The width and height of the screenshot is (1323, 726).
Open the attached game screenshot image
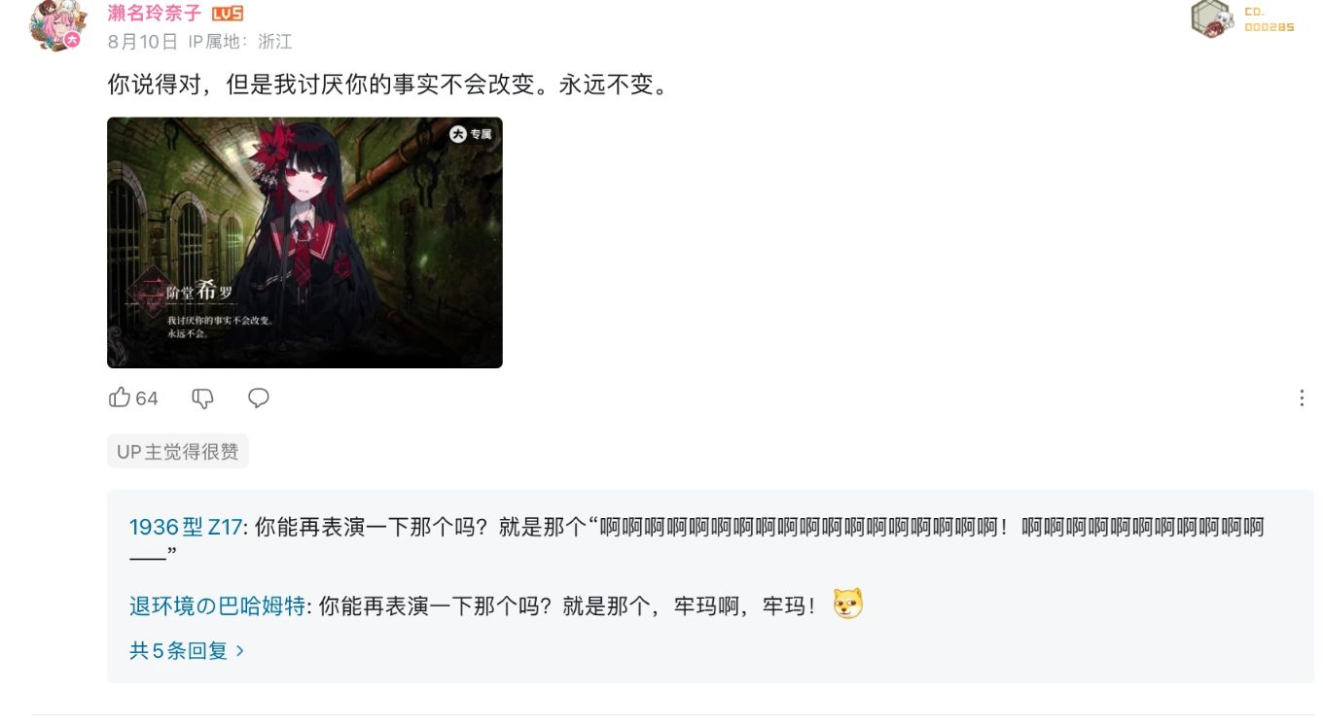point(304,242)
